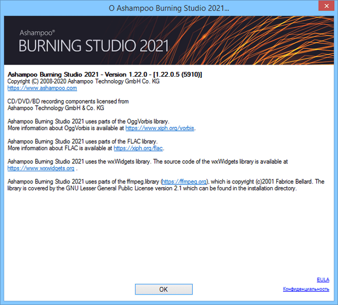Click the Burning Studio 2021 banner image
The height and width of the screenshot is (305, 338).
click(169, 40)
